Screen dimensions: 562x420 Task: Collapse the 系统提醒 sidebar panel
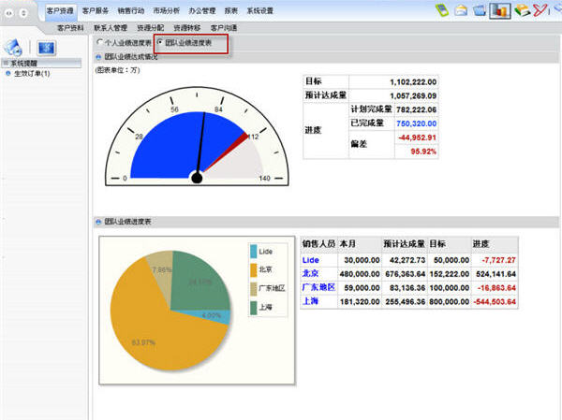click(6, 63)
